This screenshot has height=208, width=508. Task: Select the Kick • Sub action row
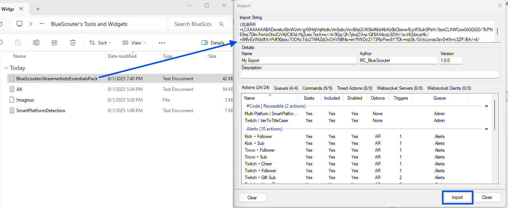click(366, 143)
